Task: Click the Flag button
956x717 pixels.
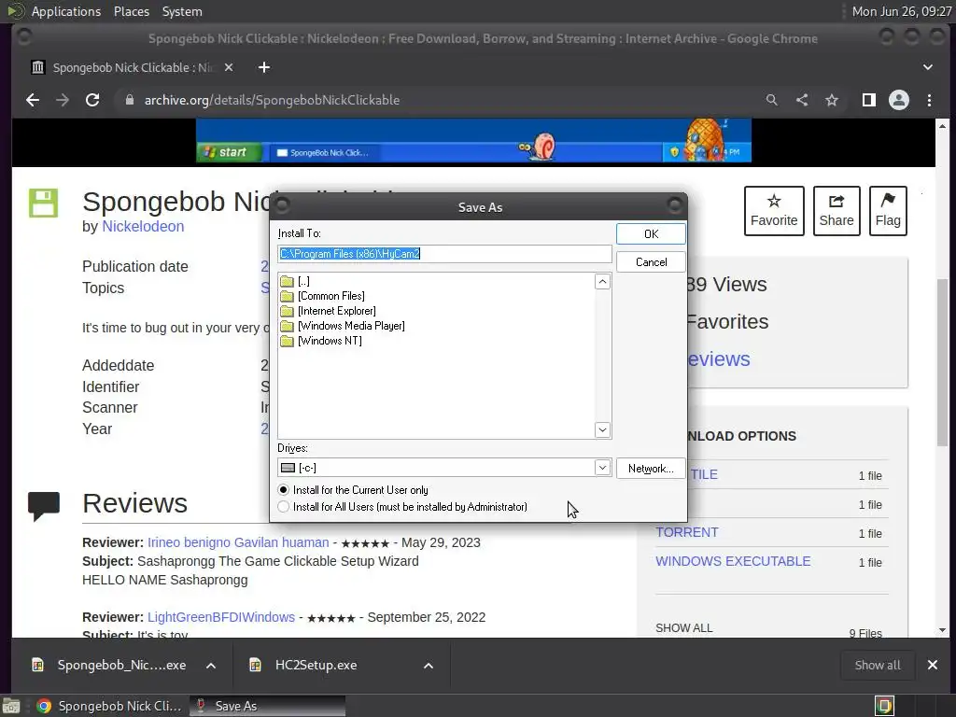Action: tap(888, 211)
